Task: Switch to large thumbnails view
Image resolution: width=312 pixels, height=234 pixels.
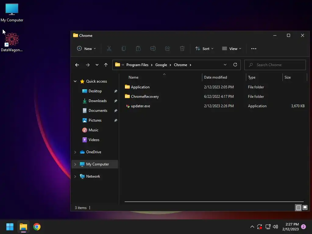Action: pyautogui.click(x=305, y=208)
